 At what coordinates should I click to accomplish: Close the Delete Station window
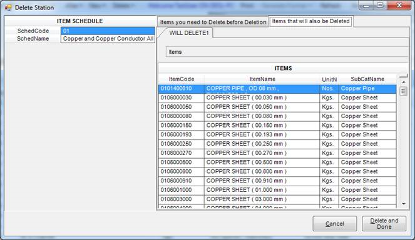(399, 6)
